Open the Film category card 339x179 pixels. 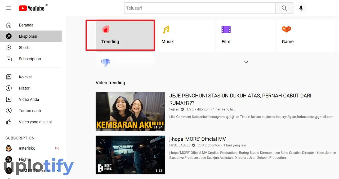[245, 35]
